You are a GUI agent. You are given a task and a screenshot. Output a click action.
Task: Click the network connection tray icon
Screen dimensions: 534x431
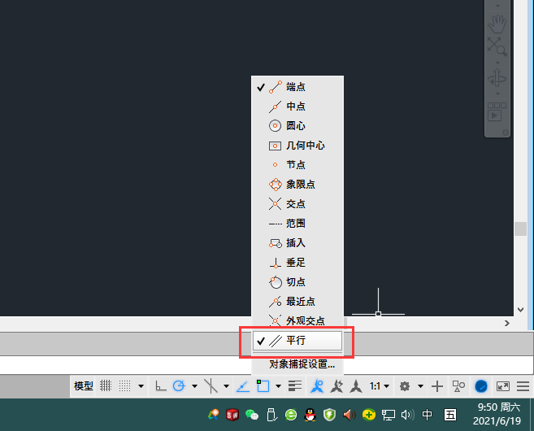388,415
